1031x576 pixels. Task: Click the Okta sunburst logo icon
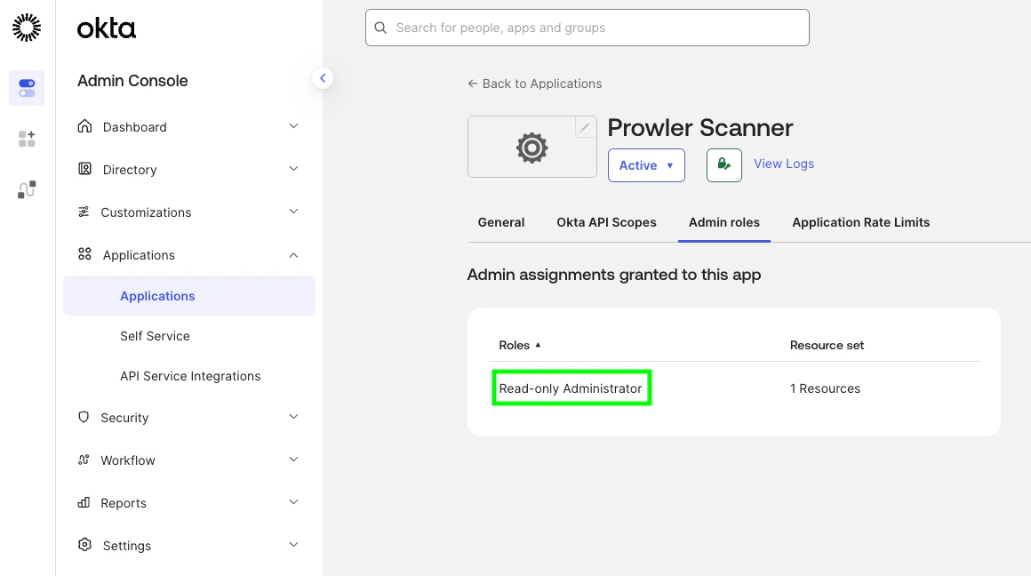click(27, 28)
